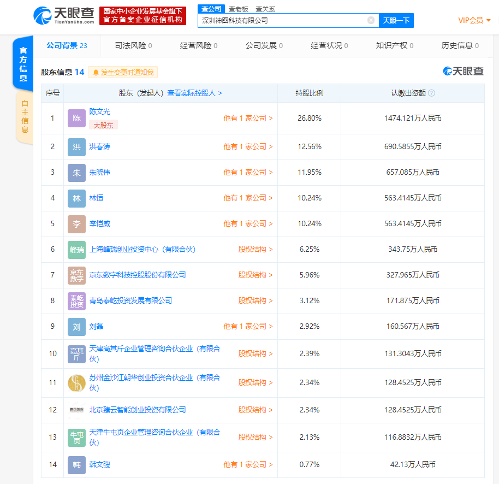Switch to 知识产权 tab
The width and height of the screenshot is (499, 484).
pyautogui.click(x=395, y=45)
